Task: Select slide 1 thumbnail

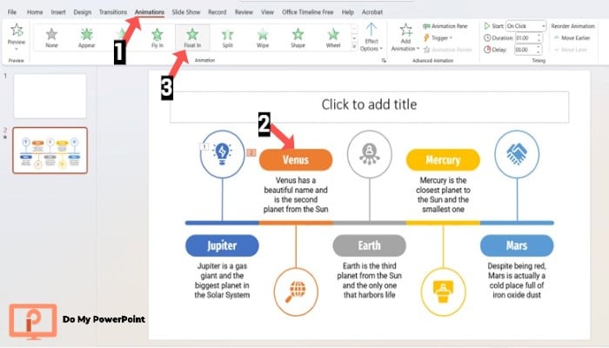Action: [x=50, y=96]
